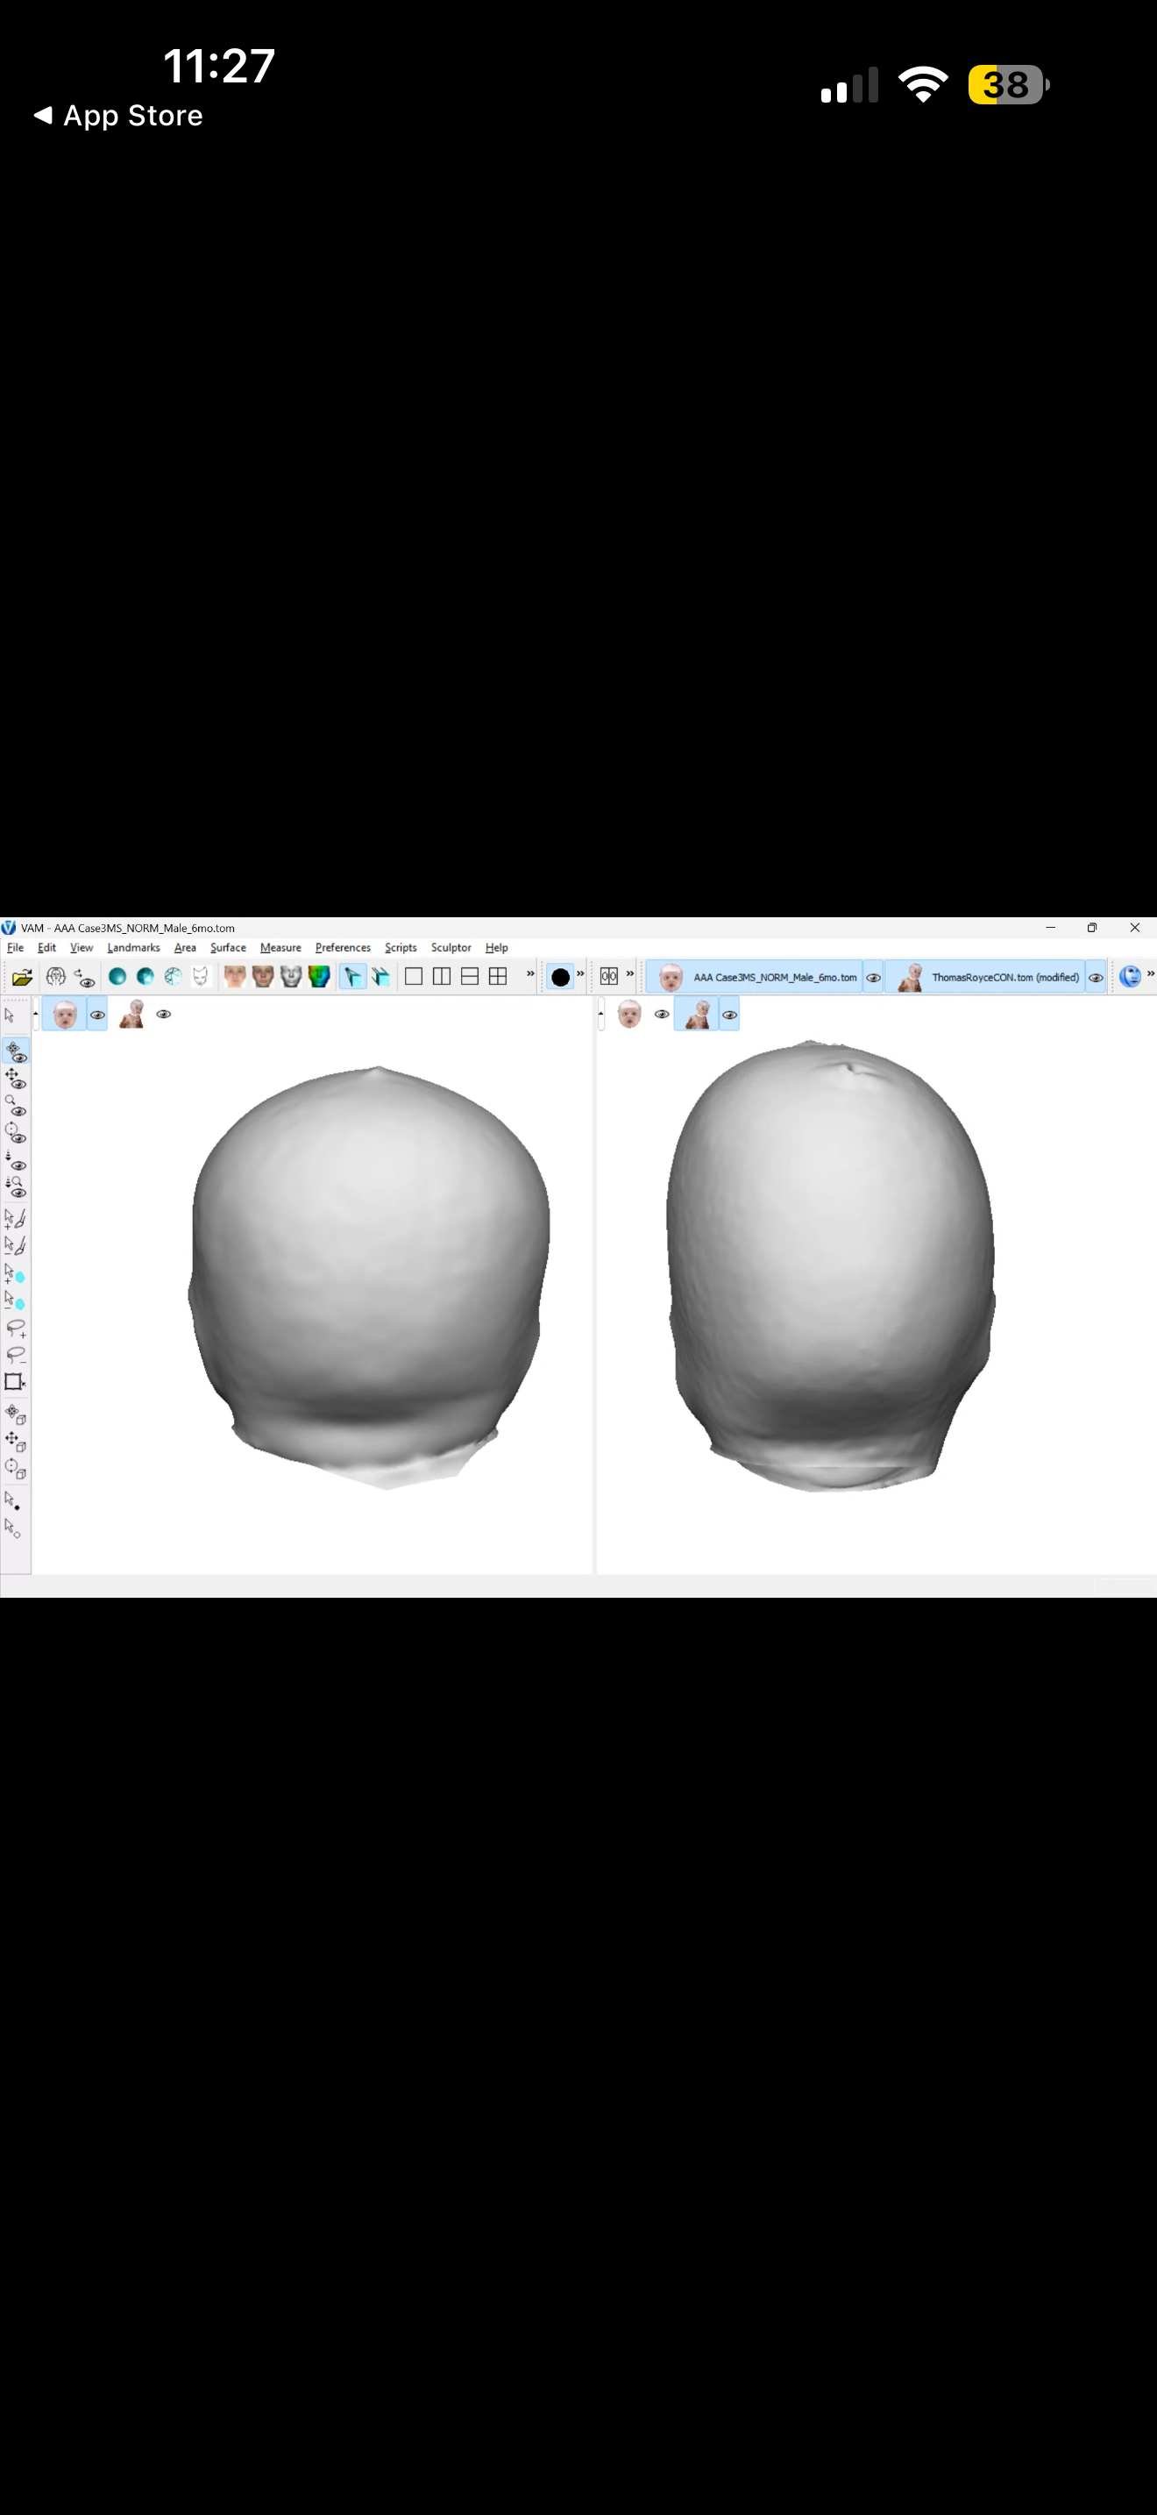
Task: Choose the single-pane layout icon
Action: 414,976
